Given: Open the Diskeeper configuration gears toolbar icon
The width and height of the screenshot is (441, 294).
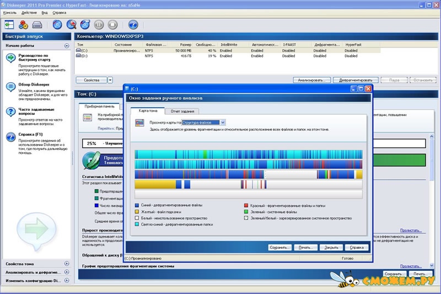Looking at the screenshot, I should pyautogui.click(x=23, y=25).
